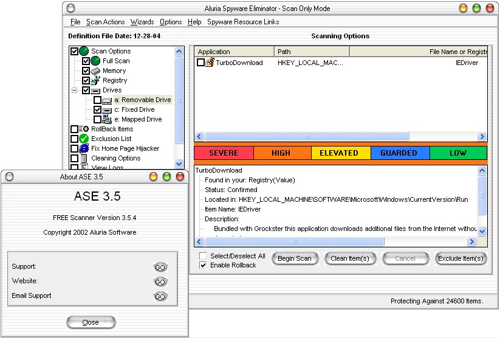Click the a: Removable Drive icon
This screenshot has height=338, width=500.
[107, 100]
